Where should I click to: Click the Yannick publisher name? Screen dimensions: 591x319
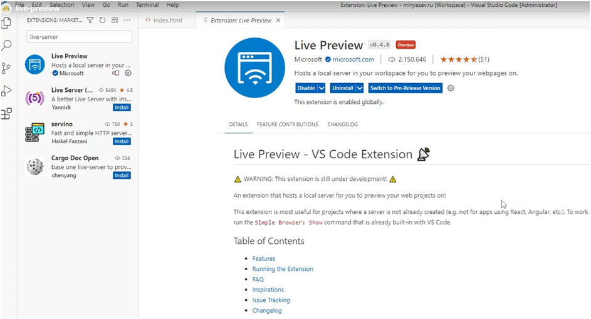pyautogui.click(x=61, y=107)
